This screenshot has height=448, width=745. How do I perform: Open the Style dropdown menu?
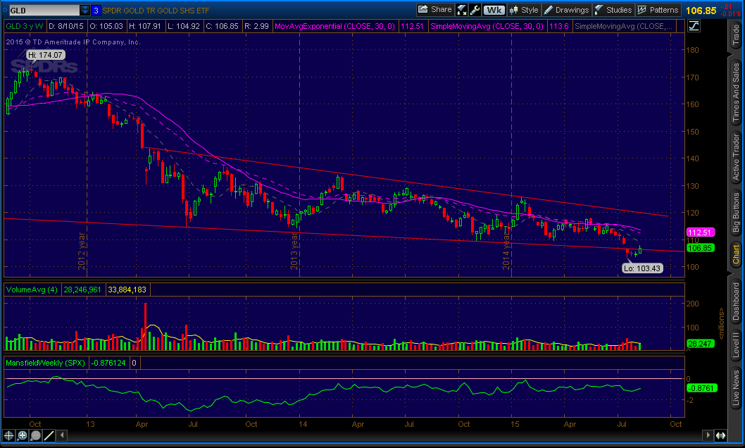pyautogui.click(x=524, y=10)
